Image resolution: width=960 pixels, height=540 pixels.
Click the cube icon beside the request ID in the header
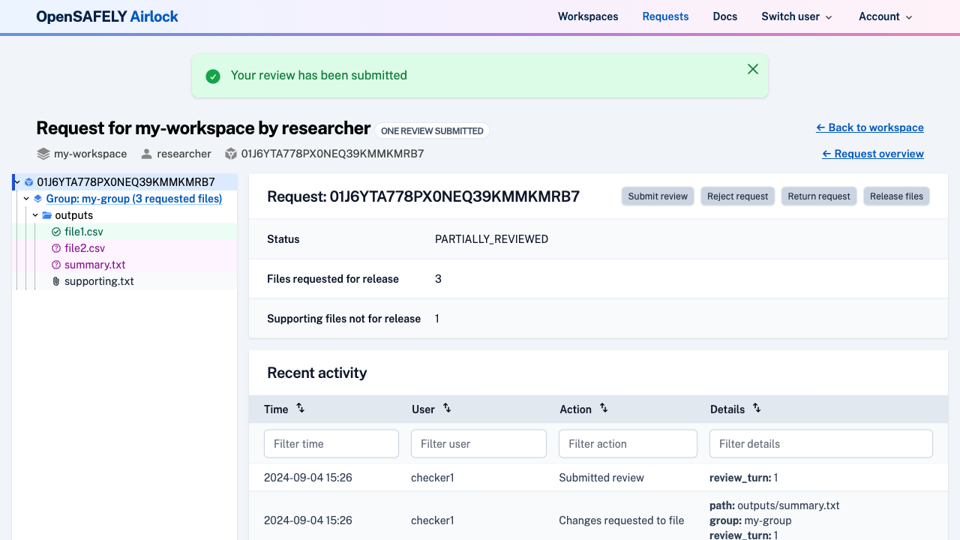click(x=230, y=154)
